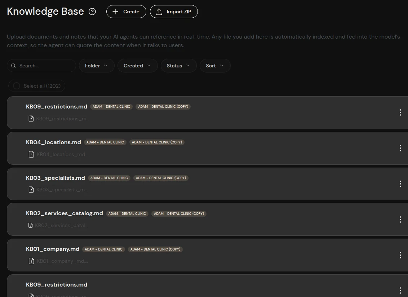408x297 pixels.
Task: Click "ADAM - DENTAL CLINIC" tag on KB09_restrictions.md
Action: point(111,107)
